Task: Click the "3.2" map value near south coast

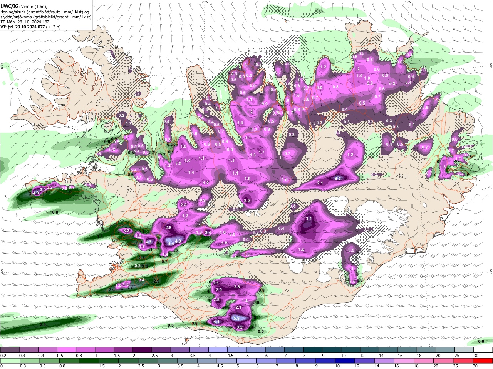Action: pyautogui.click(x=240, y=327)
